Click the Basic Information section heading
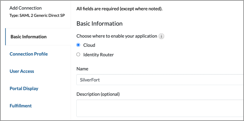This screenshot has width=244, height=121. (99, 23)
